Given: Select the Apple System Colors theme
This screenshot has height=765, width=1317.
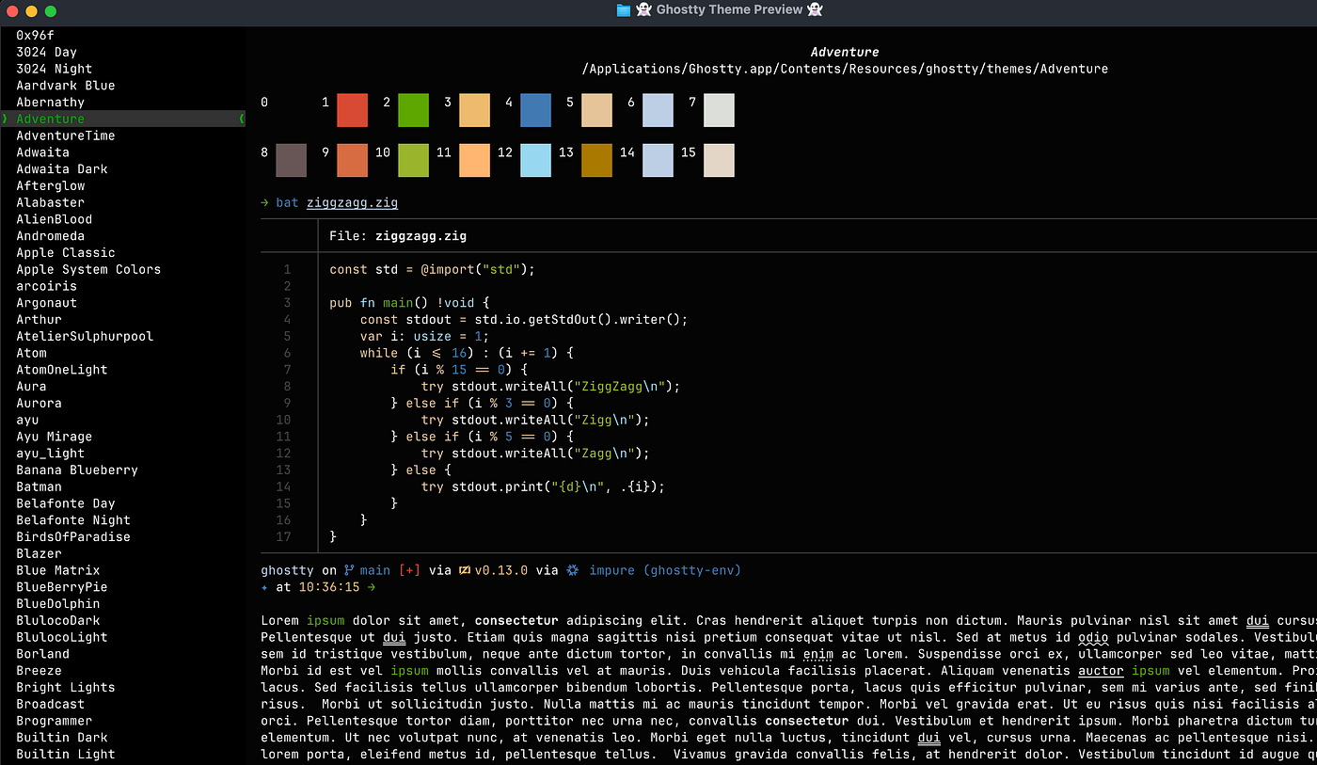Looking at the screenshot, I should [88, 269].
